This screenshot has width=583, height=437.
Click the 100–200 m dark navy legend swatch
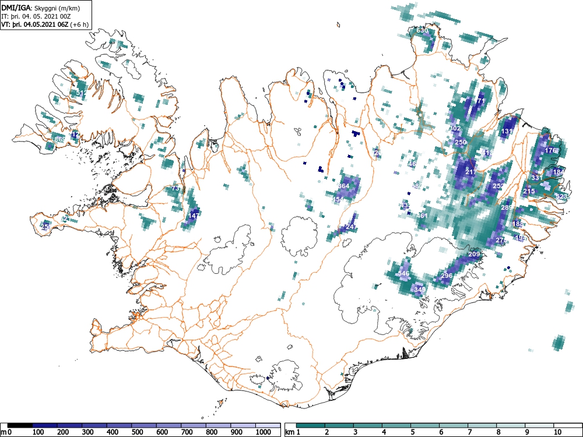(45, 425)
